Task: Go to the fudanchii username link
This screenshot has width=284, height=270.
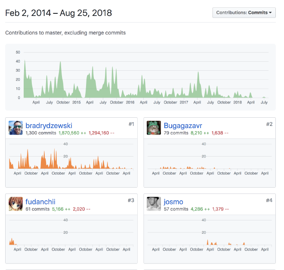Action: (40, 201)
